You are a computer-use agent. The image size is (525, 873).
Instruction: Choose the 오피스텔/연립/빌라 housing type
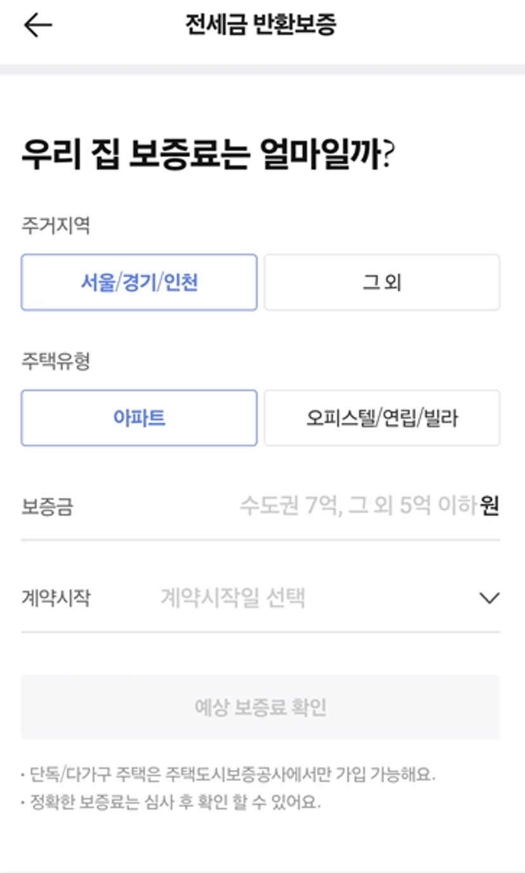(382, 418)
